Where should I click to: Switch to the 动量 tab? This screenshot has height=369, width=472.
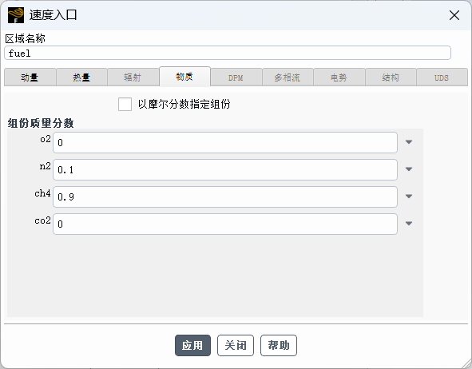[30, 77]
